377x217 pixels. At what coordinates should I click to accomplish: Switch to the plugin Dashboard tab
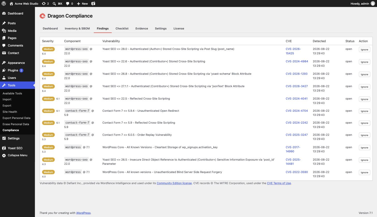50,28
